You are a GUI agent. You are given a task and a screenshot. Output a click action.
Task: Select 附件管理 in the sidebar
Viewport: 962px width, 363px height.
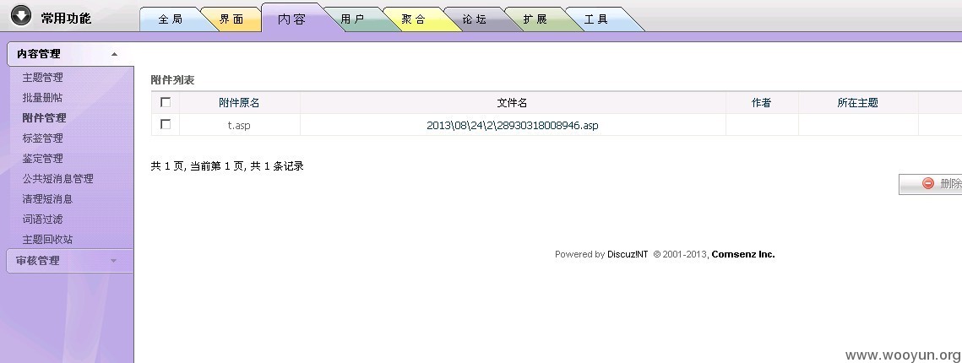44,117
